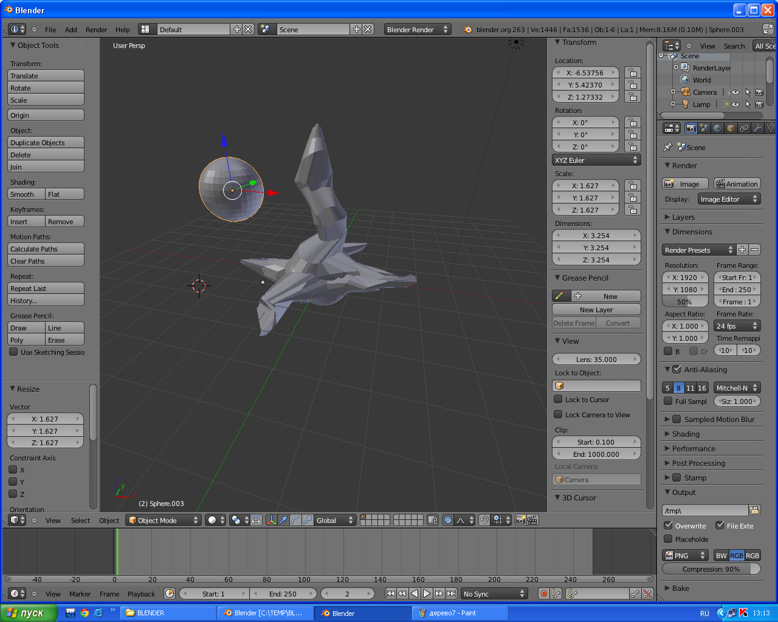The width and height of the screenshot is (778, 622).
Task: Open the PNG file format dropdown
Action: pyautogui.click(x=685, y=555)
